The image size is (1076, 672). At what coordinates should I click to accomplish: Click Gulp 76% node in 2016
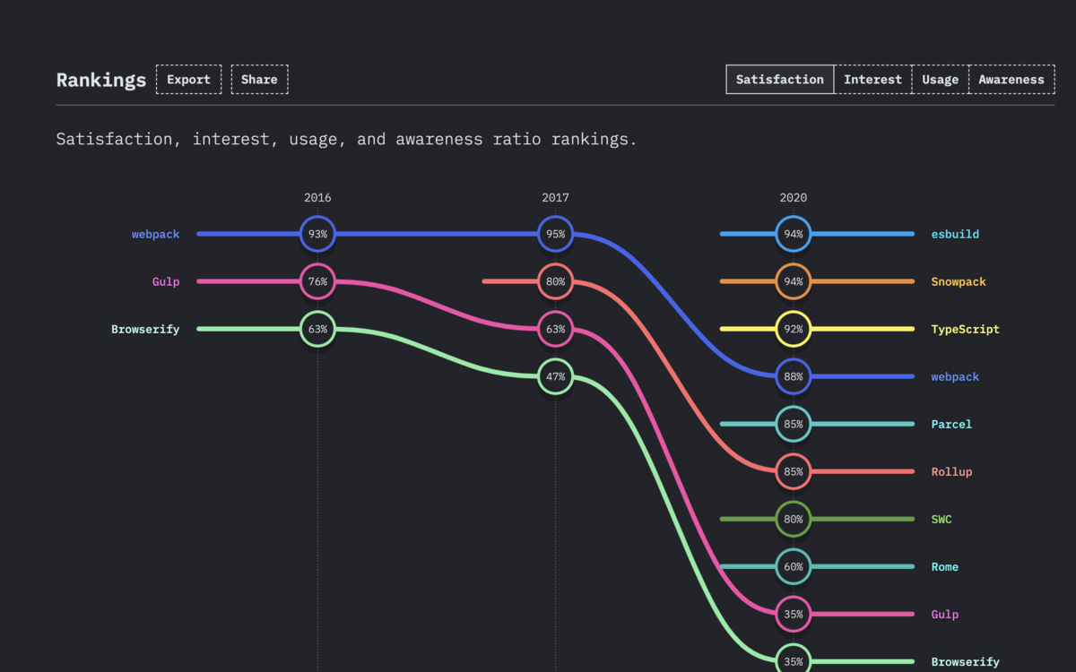pyautogui.click(x=317, y=281)
